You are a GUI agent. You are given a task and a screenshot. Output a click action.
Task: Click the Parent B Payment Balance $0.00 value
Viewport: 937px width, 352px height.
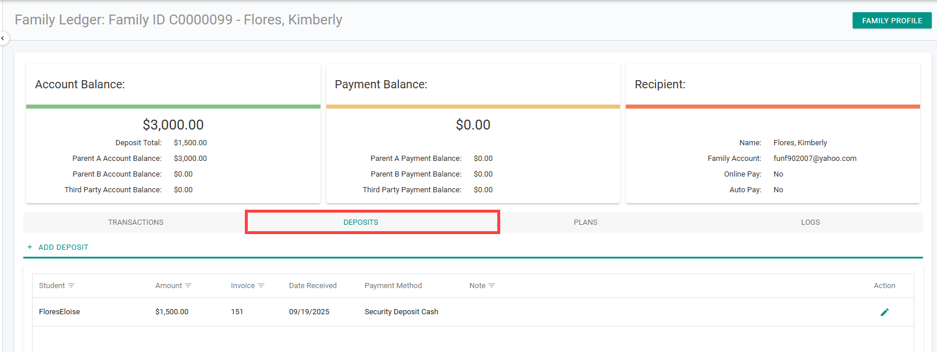[483, 174]
